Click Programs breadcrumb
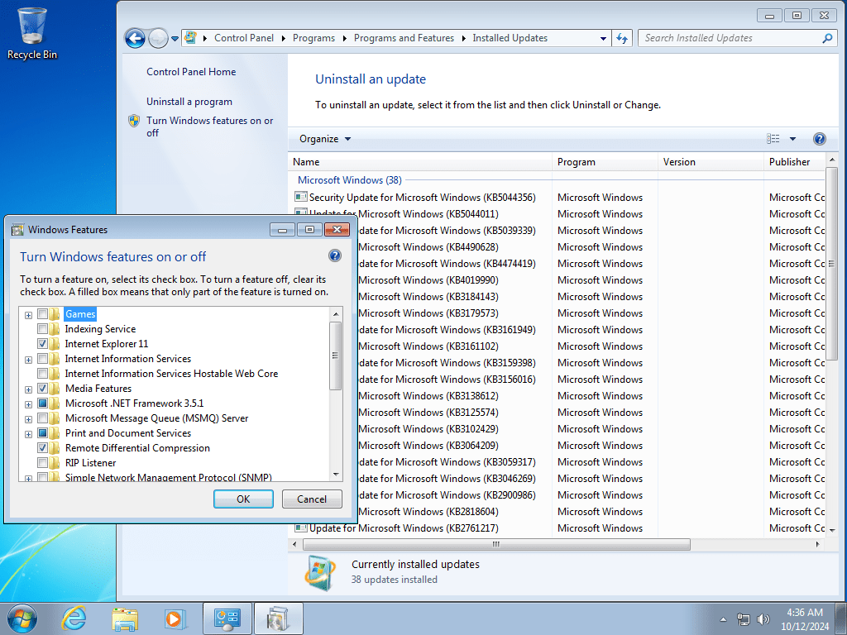 pos(313,38)
